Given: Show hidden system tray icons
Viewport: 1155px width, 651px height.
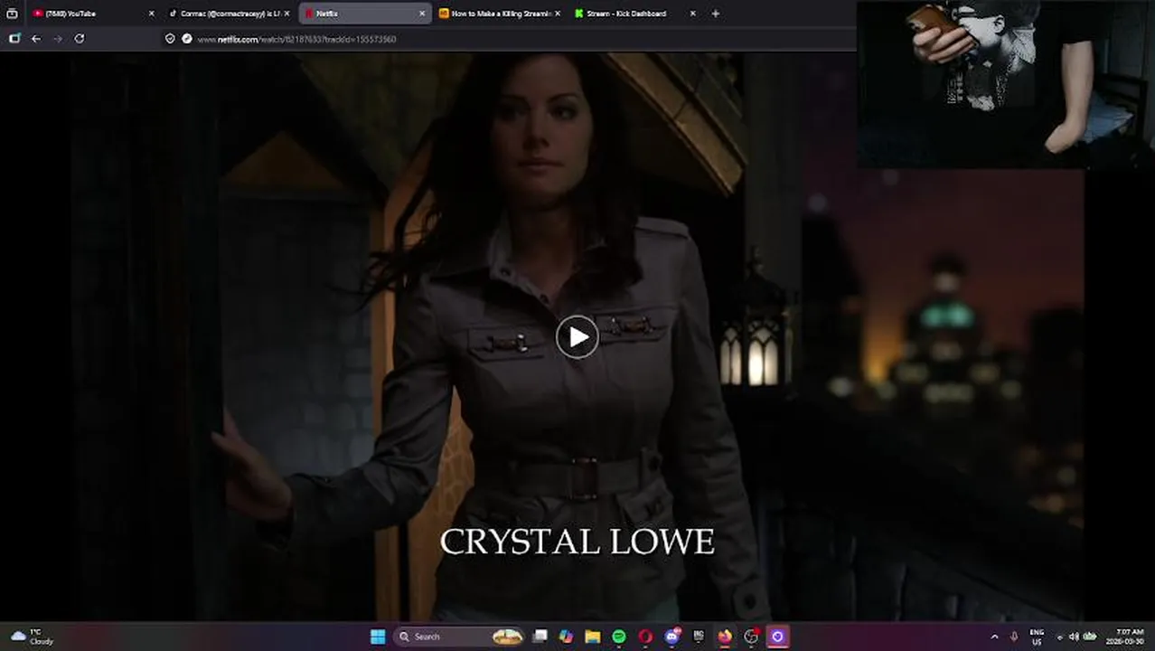Looking at the screenshot, I should point(995,637).
